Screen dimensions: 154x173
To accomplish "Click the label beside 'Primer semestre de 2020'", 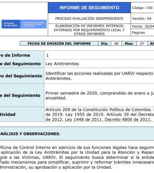I will pos(20,95).
